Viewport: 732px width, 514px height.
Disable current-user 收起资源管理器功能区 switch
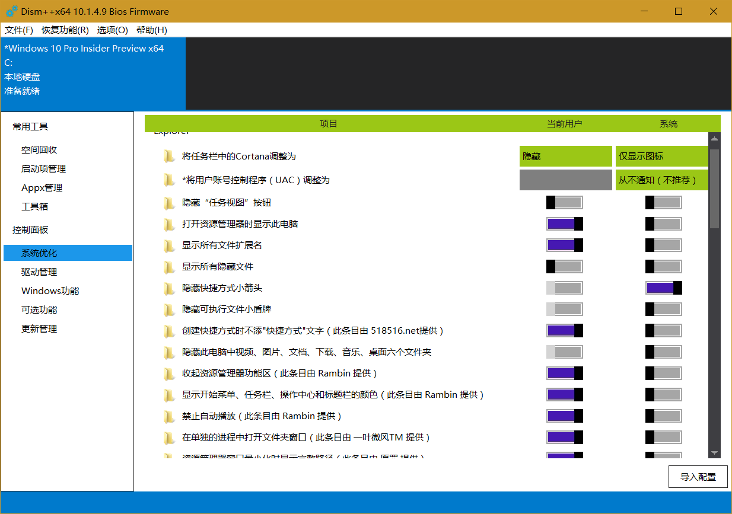(565, 373)
